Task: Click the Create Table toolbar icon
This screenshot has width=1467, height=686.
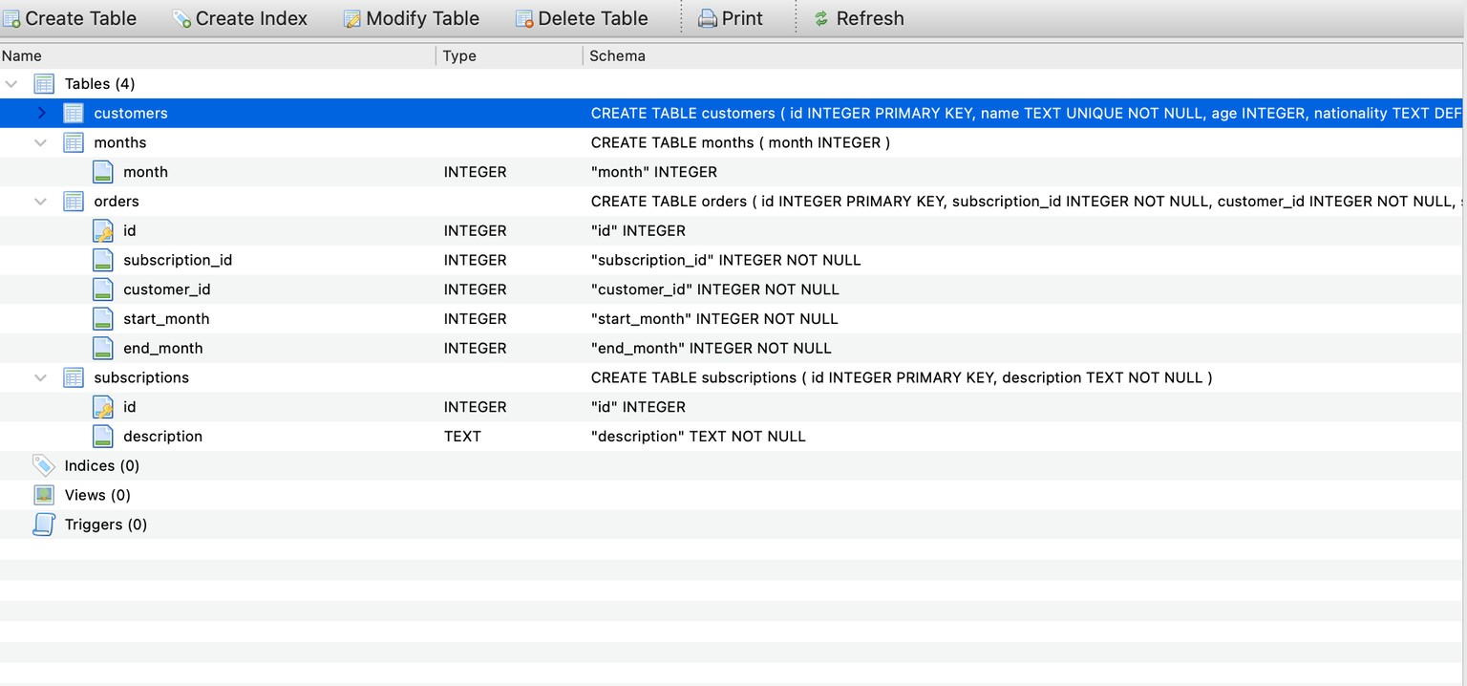Action: click(11, 19)
